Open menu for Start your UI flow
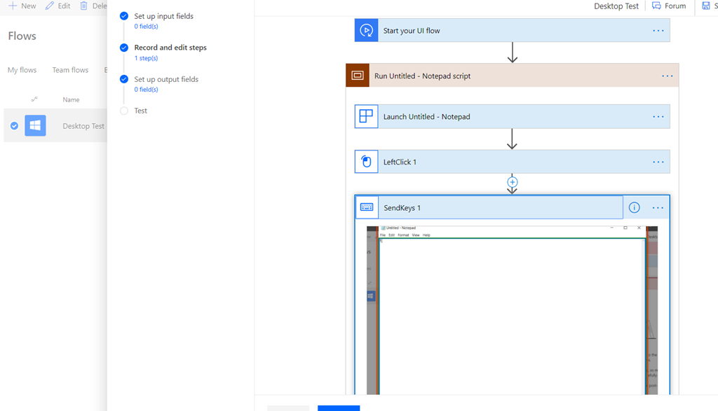 658,31
